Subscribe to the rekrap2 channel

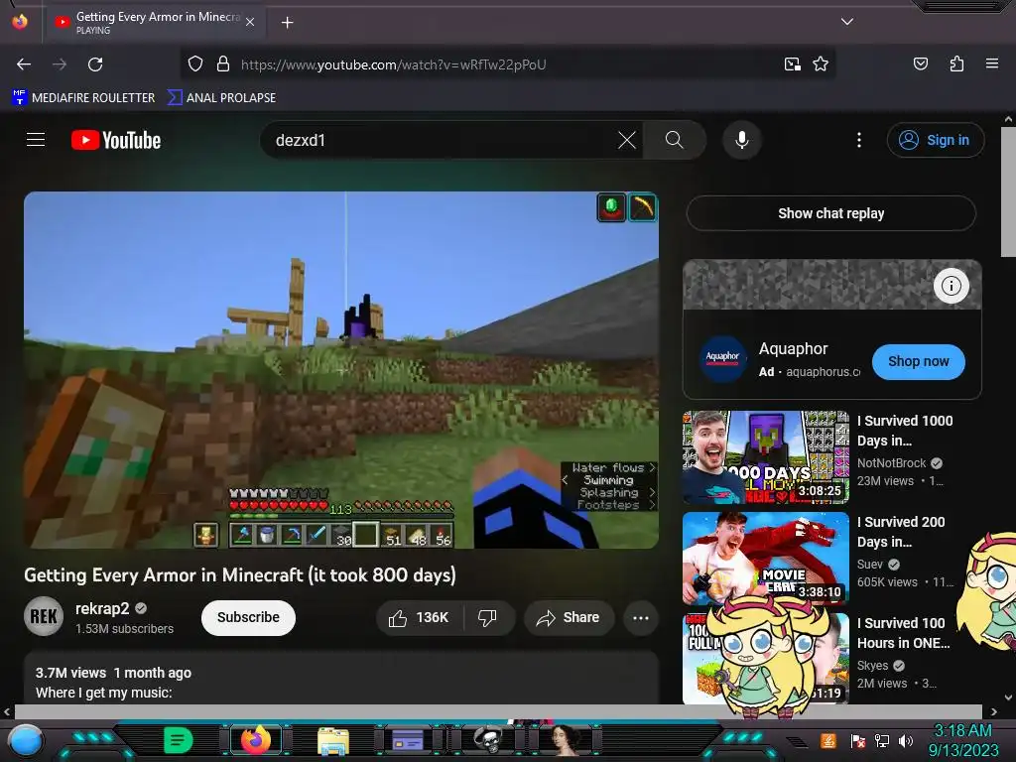click(x=248, y=617)
